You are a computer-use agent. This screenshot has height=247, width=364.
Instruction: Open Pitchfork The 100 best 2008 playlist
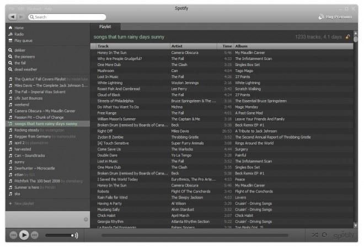click(37, 181)
